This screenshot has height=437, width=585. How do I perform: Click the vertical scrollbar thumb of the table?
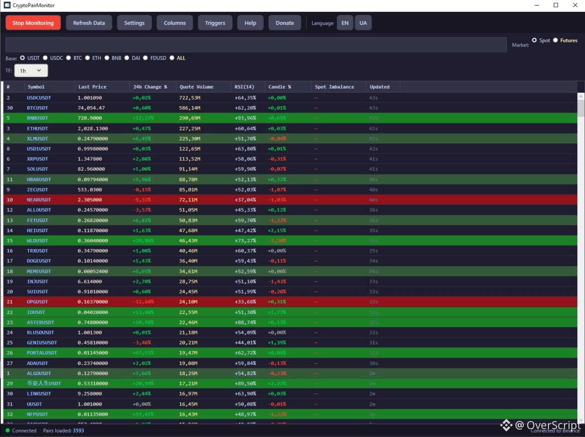pos(581,109)
